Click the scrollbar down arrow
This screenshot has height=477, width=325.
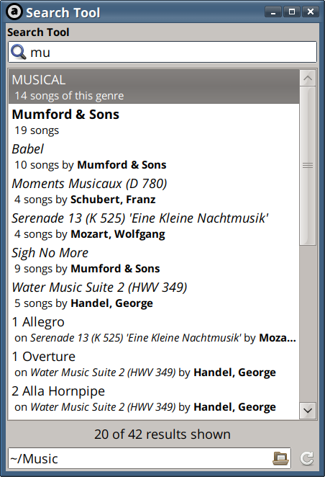[x=308, y=411]
